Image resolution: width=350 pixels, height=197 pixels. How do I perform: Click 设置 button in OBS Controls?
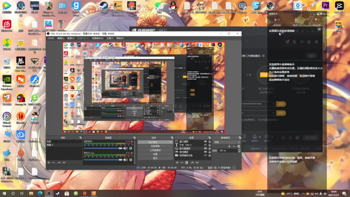click(155, 154)
